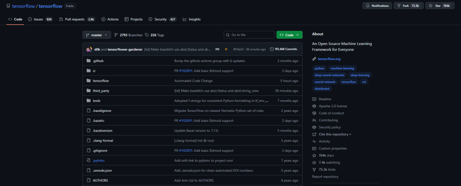Open the Issues tab
The image size is (461, 186).
point(40,19)
